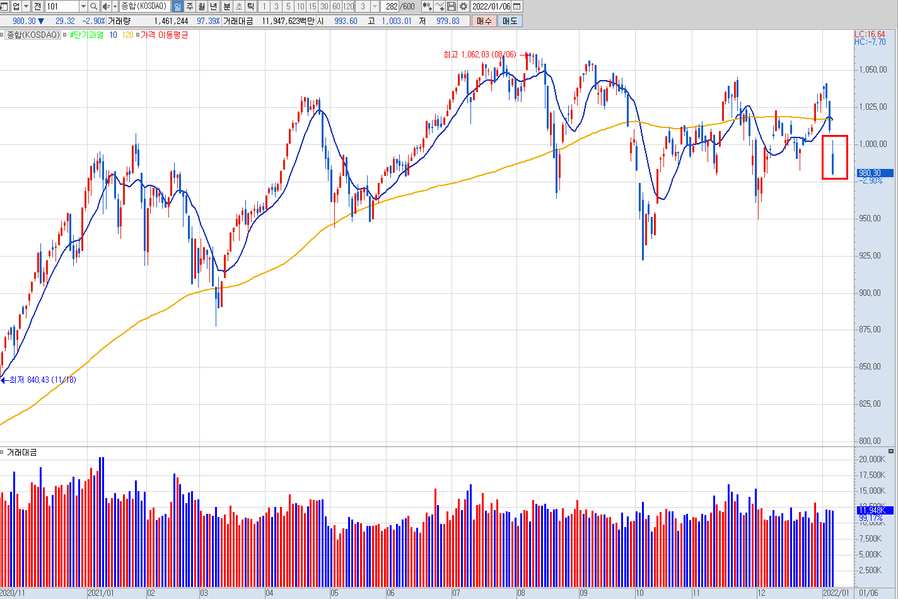Viewport: 898px width, 599px height.
Task: Click the chart-line tool icon left of the save icon
Action: tap(440, 6)
